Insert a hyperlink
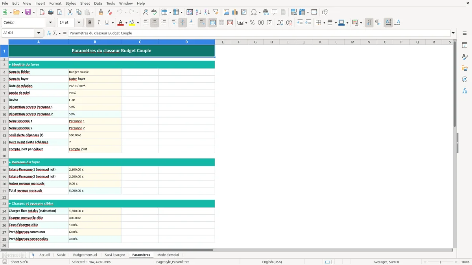 (266, 12)
